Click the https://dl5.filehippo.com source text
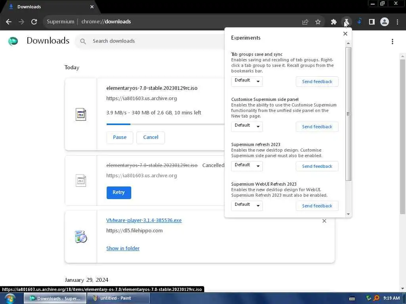 [x=134, y=231]
